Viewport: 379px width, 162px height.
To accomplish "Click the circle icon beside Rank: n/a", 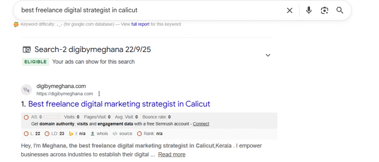I will [x=140, y=134].
